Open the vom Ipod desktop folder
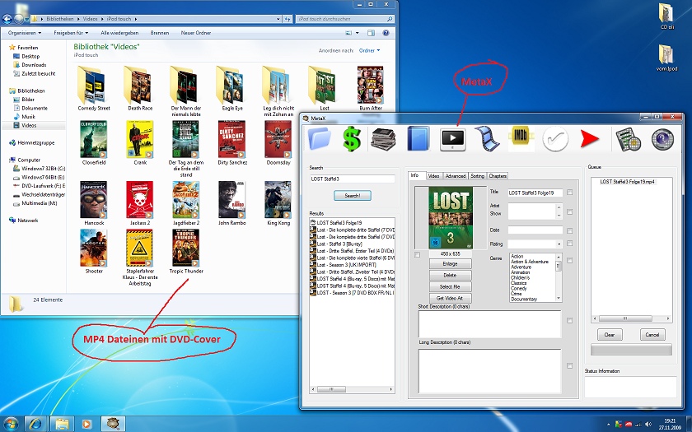The height and width of the screenshot is (432, 692). [666, 58]
